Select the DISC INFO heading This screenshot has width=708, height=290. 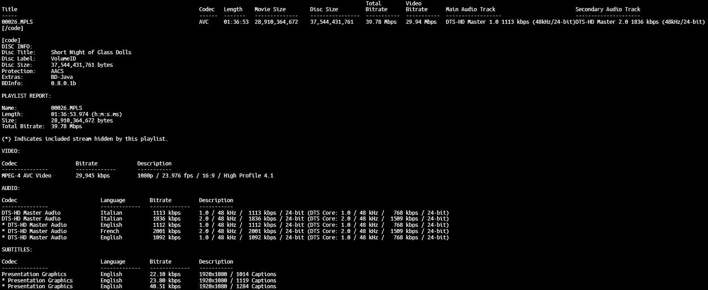pyautogui.click(x=17, y=47)
